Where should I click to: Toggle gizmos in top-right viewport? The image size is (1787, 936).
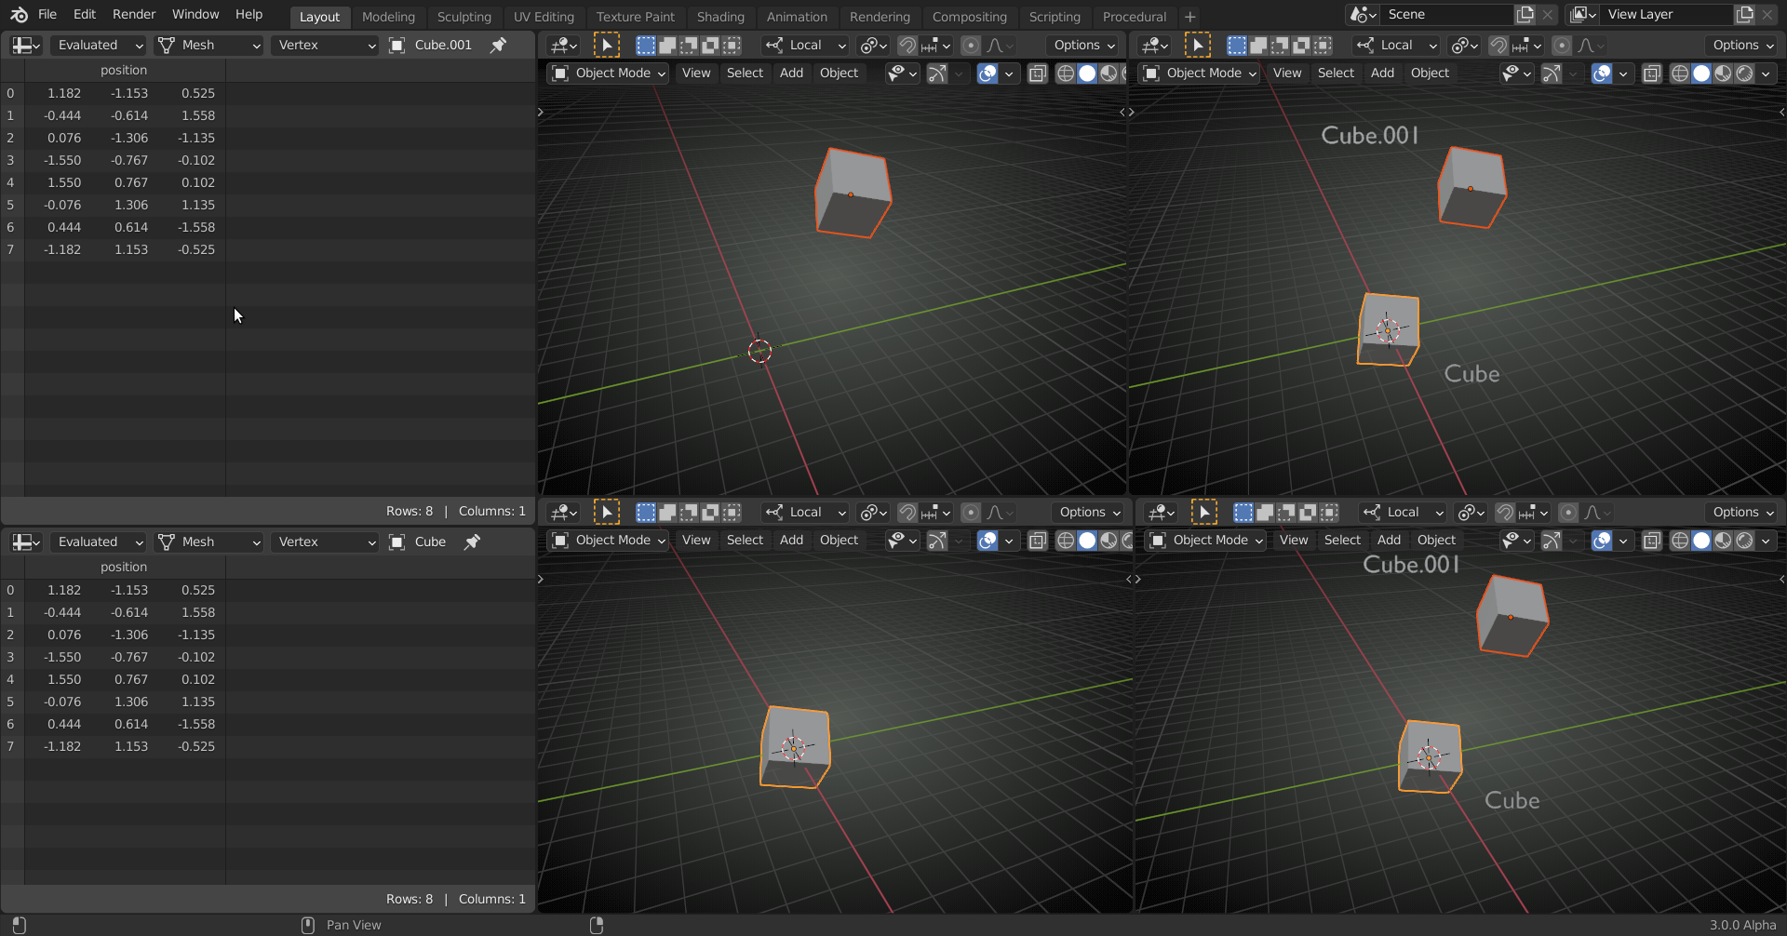coord(1552,74)
